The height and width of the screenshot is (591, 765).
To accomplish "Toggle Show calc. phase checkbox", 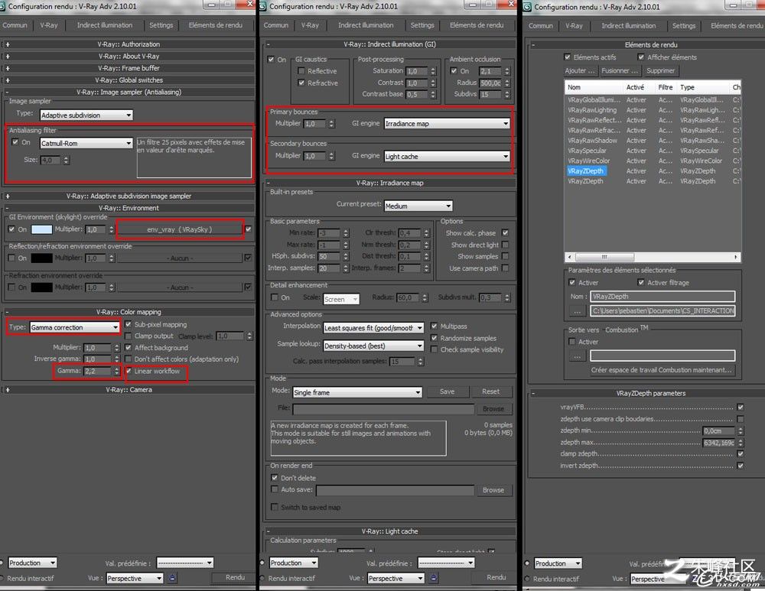I will tap(505, 232).
